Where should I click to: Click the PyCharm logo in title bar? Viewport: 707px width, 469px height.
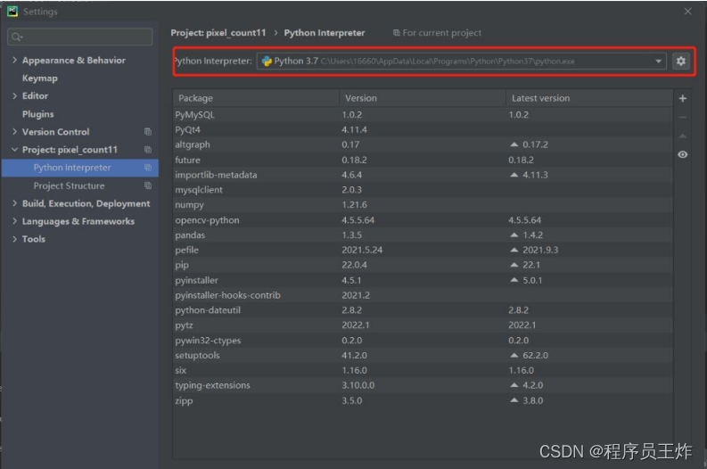pyautogui.click(x=12, y=12)
